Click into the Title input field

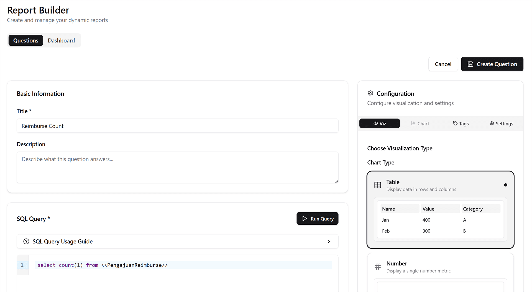click(x=177, y=126)
